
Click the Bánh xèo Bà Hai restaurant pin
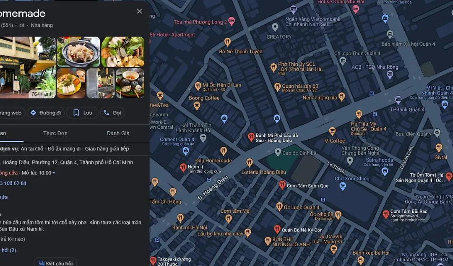point(361,260)
